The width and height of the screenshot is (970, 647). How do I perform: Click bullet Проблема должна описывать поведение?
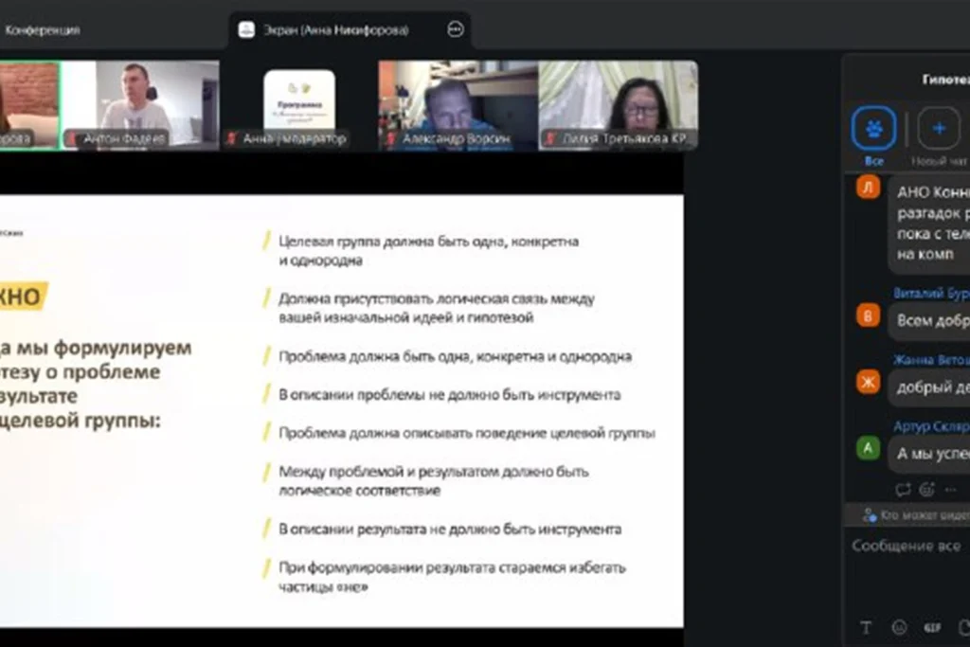[466, 434]
